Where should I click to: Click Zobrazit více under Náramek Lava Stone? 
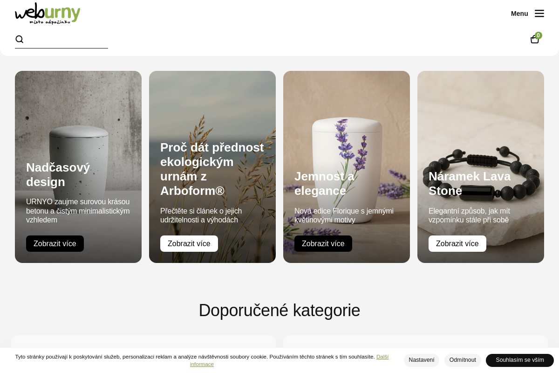(457, 243)
